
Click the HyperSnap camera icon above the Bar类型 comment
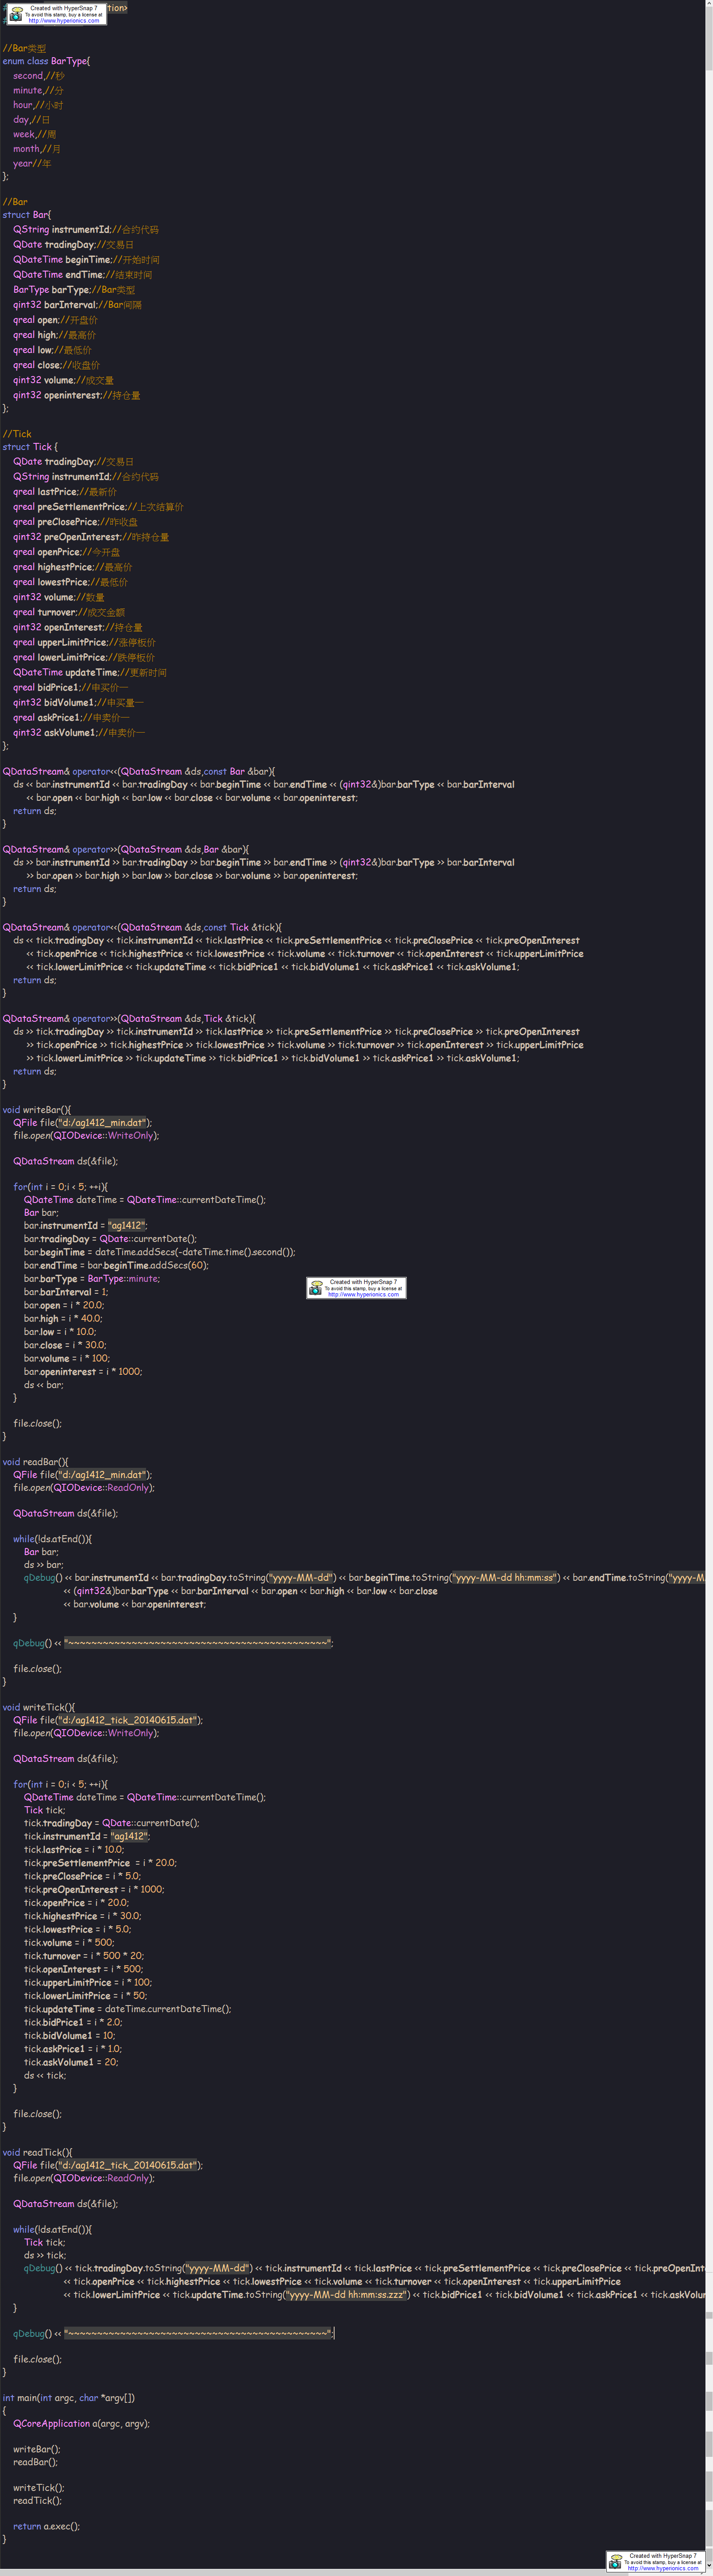pos(16,14)
